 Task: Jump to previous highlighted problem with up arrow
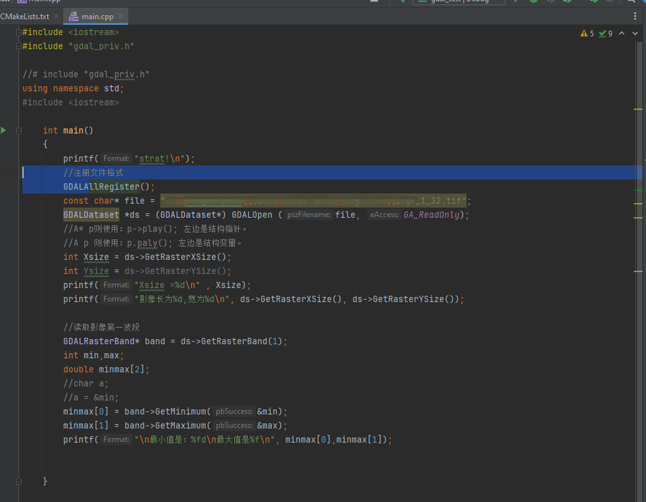point(622,33)
